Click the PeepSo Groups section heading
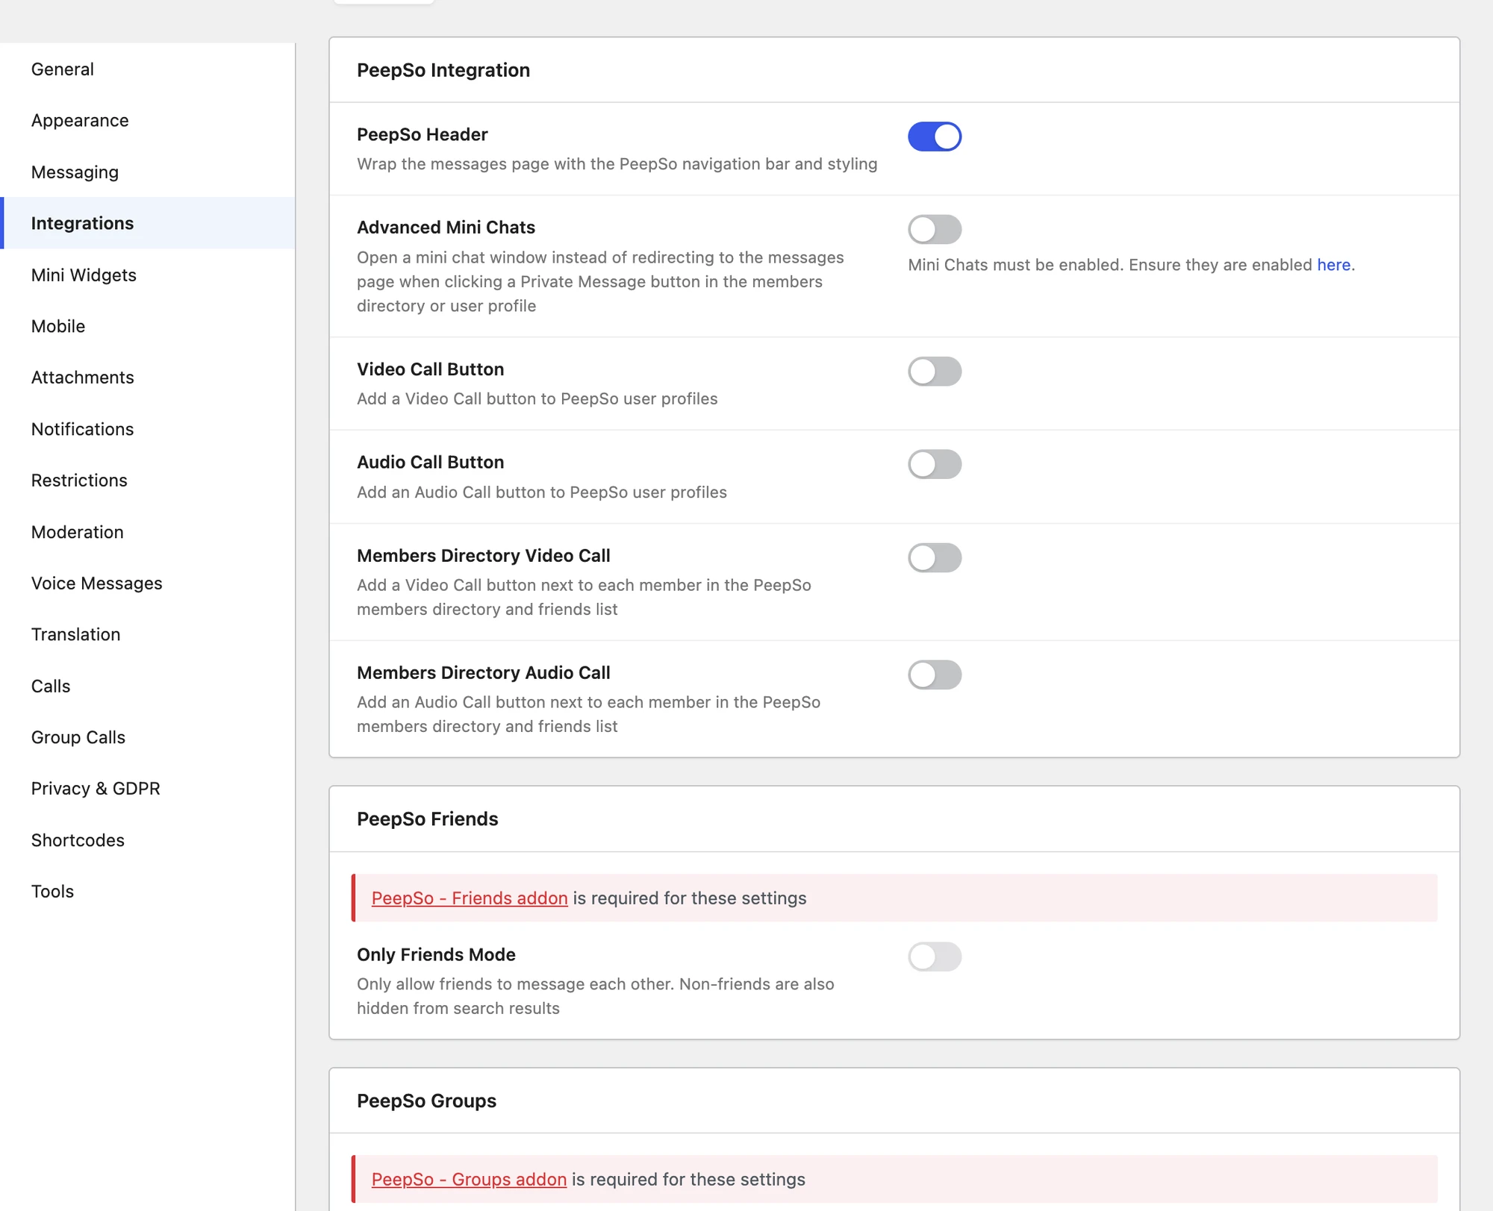 click(426, 1101)
